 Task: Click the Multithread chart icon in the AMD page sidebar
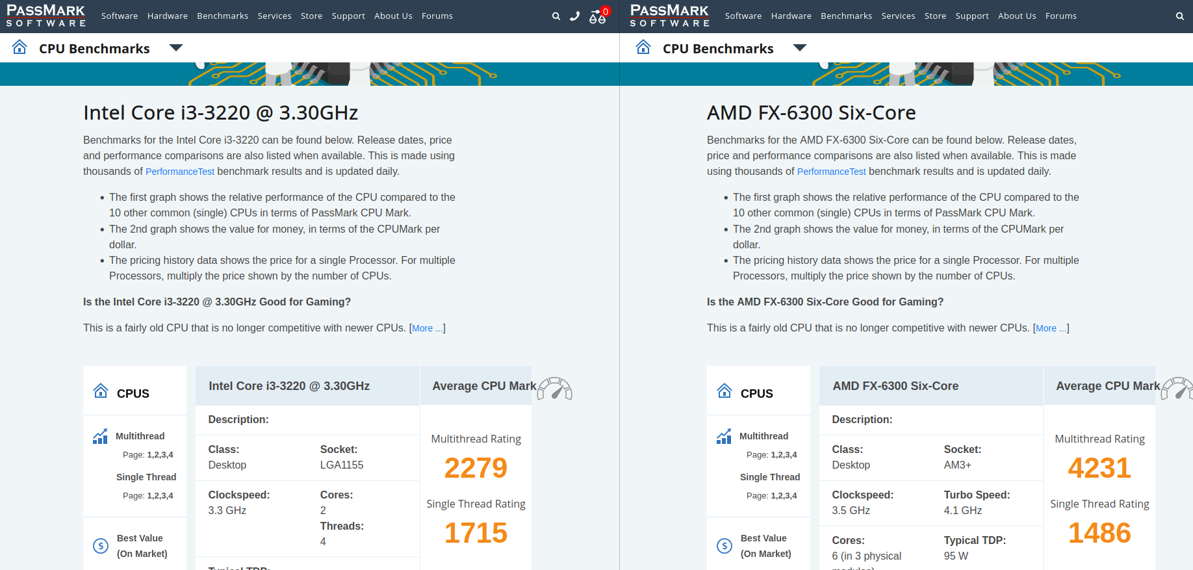[724, 436]
